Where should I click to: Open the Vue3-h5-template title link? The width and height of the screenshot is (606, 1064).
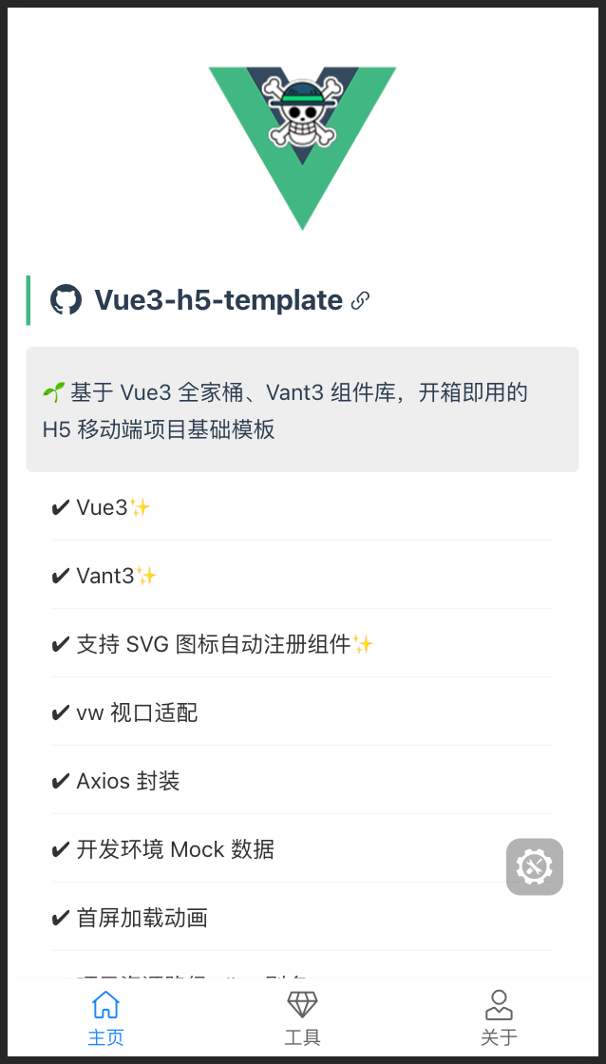click(x=218, y=300)
